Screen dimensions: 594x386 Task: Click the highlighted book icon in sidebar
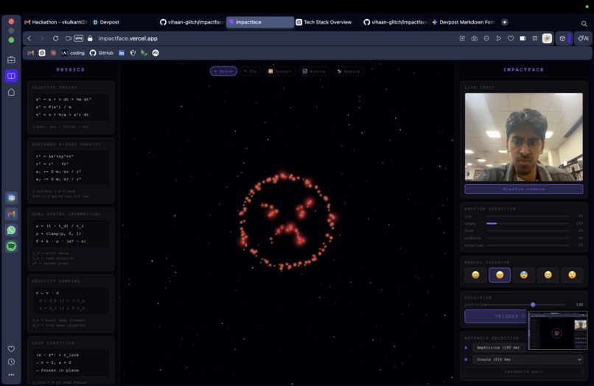(11, 76)
